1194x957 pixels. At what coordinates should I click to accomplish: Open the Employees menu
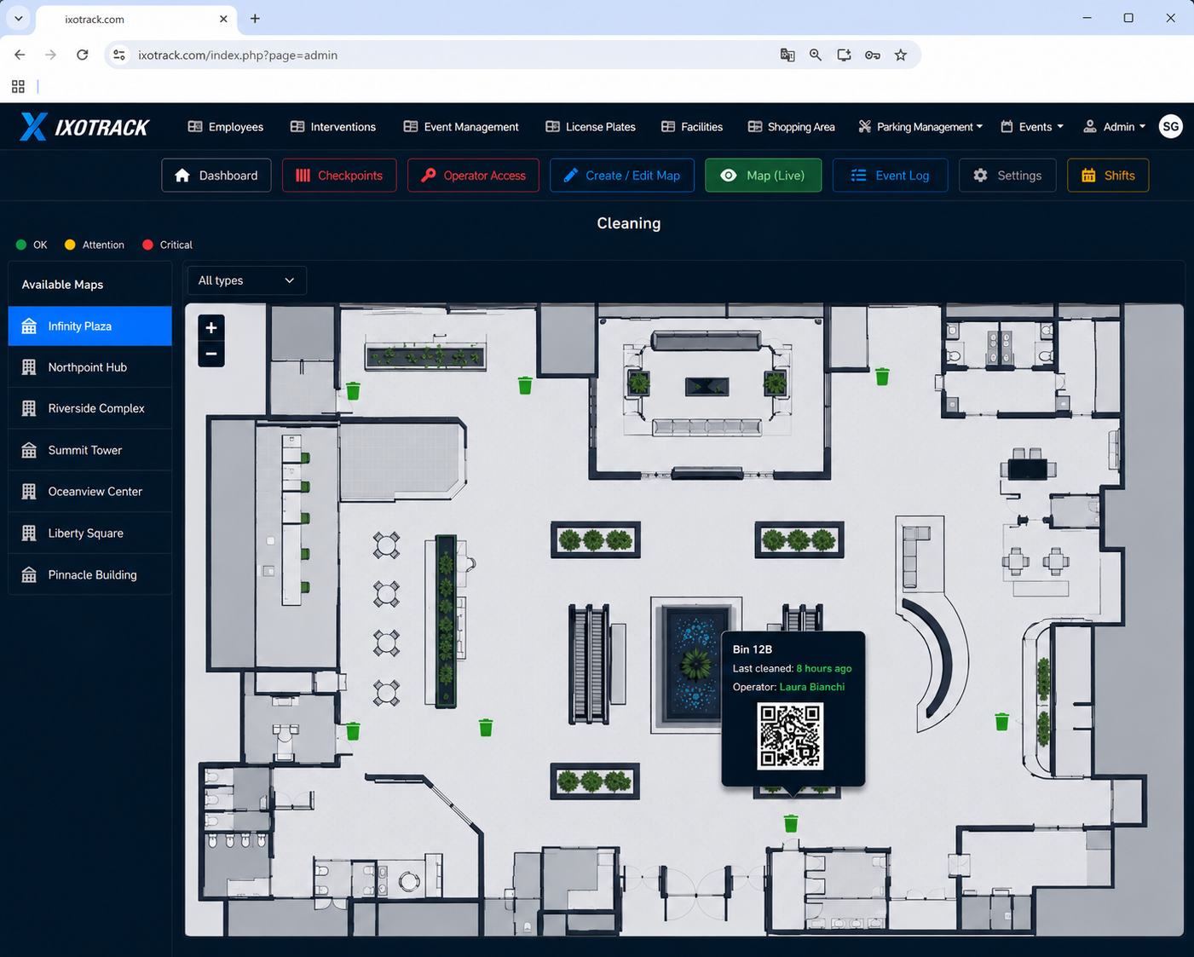pyautogui.click(x=226, y=127)
